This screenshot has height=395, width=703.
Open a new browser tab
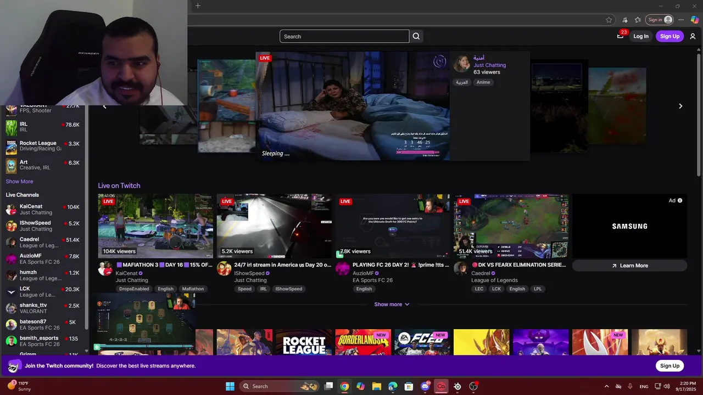[x=198, y=6]
